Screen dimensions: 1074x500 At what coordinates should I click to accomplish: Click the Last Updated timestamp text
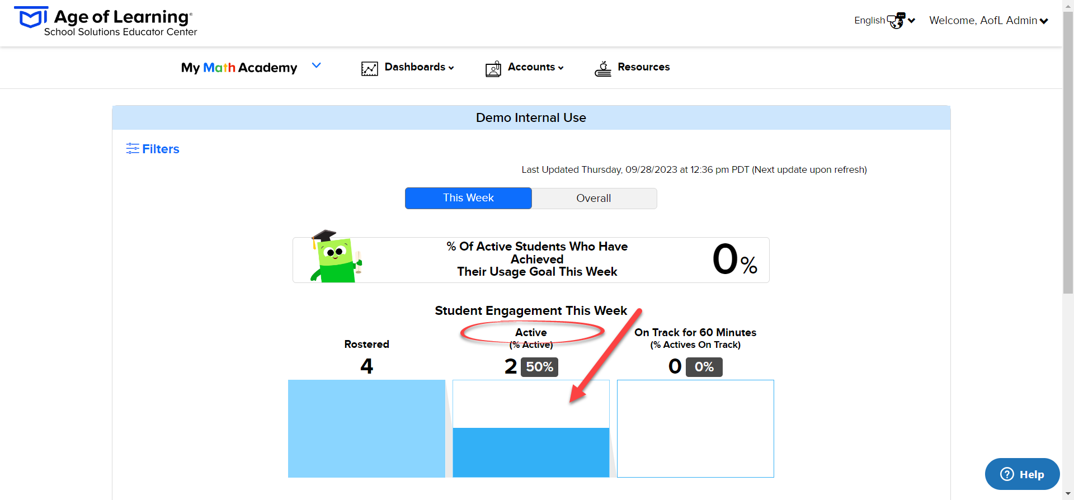[694, 169]
